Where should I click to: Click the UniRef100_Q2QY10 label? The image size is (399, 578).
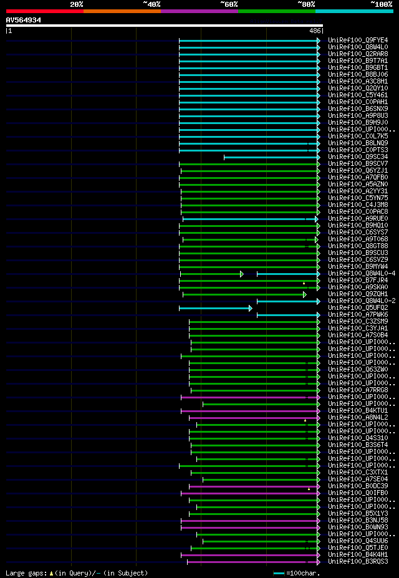pyautogui.click(x=358, y=88)
